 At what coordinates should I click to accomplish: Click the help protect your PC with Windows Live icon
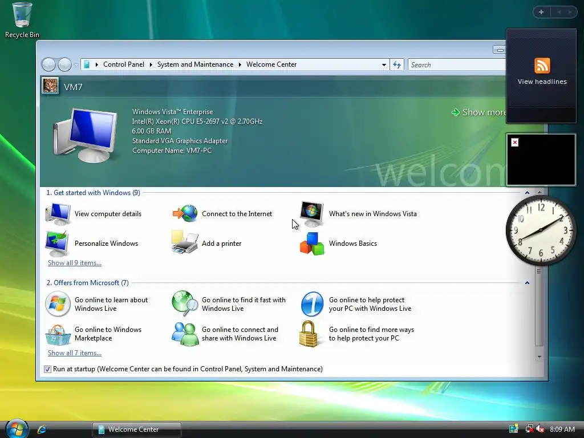coord(312,304)
